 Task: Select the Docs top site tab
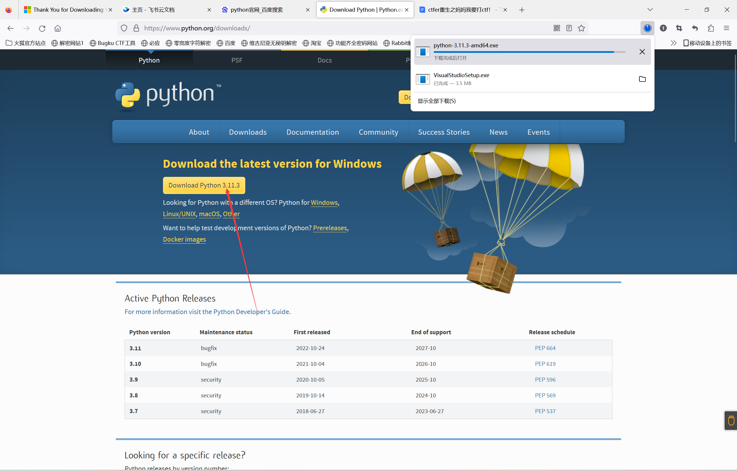tap(324, 60)
